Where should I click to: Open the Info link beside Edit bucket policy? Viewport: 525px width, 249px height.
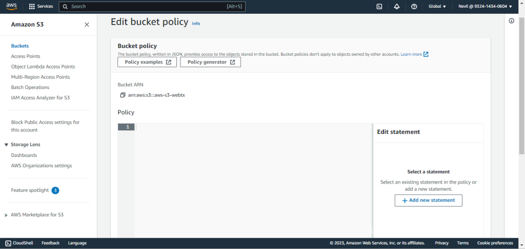[x=196, y=24]
